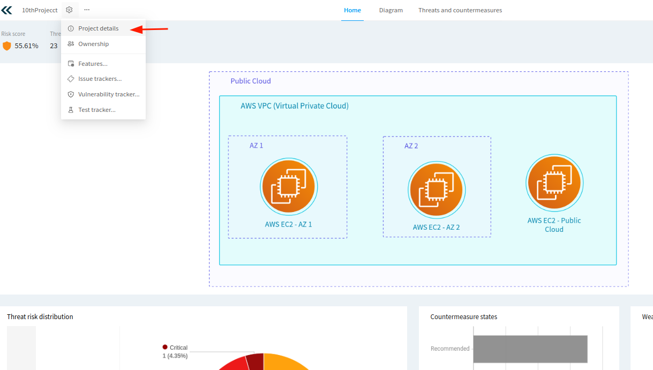Select the AWS EC2 - AZ 2 icon
Viewport: 653px width, 370px height.
437,190
